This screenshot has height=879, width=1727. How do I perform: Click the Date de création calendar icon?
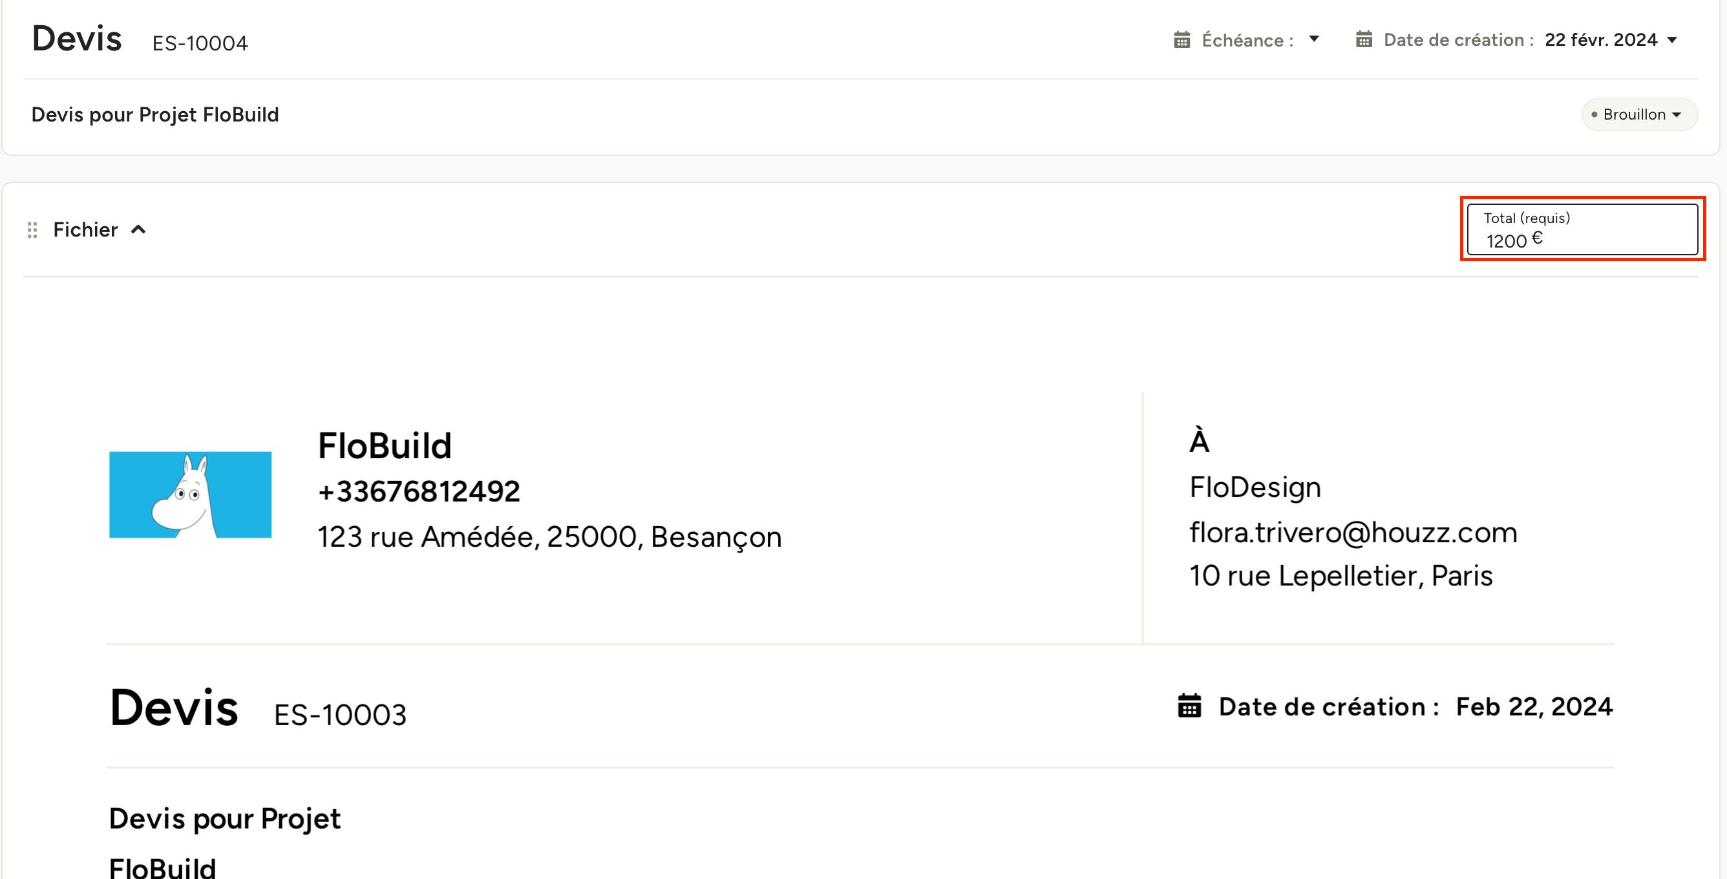pos(1364,39)
